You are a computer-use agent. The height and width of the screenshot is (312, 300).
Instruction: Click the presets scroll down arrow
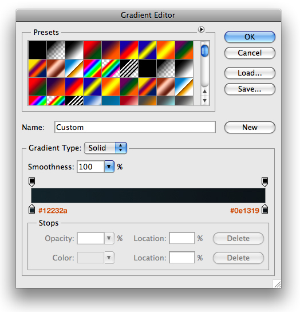click(x=204, y=100)
